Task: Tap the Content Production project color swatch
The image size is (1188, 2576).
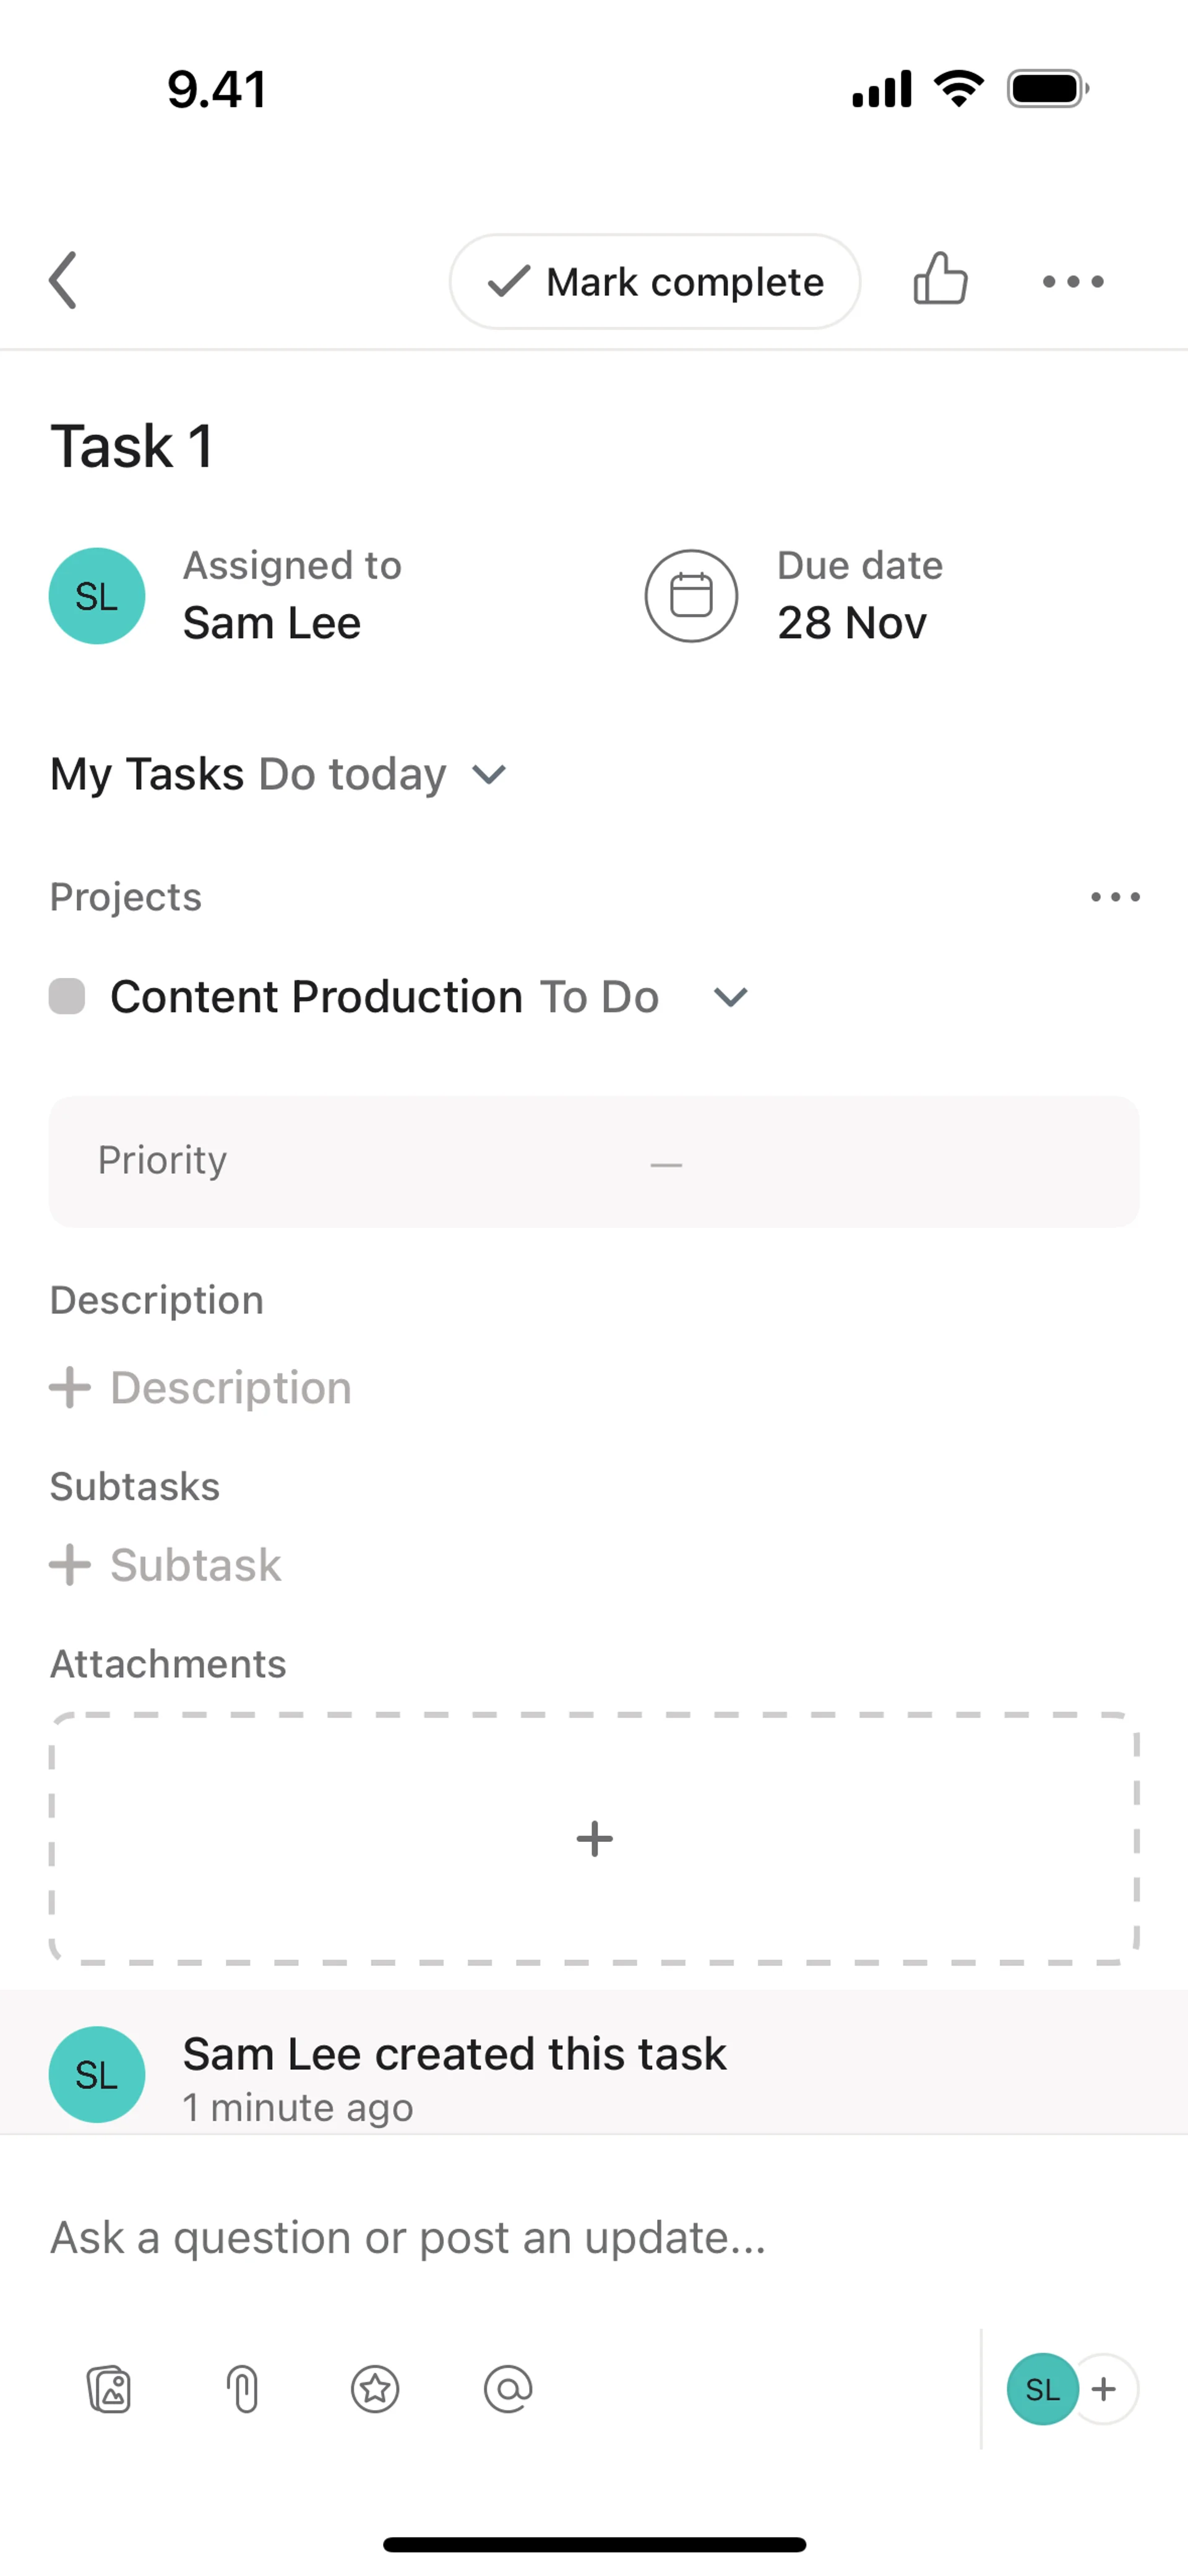Action: tap(67, 997)
